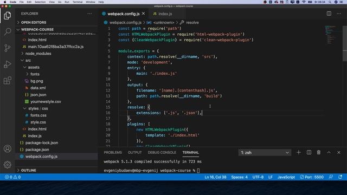Viewport: 347px width, 195px height.
Task: Open the Run and Debug view
Action: (x=7, y=64)
